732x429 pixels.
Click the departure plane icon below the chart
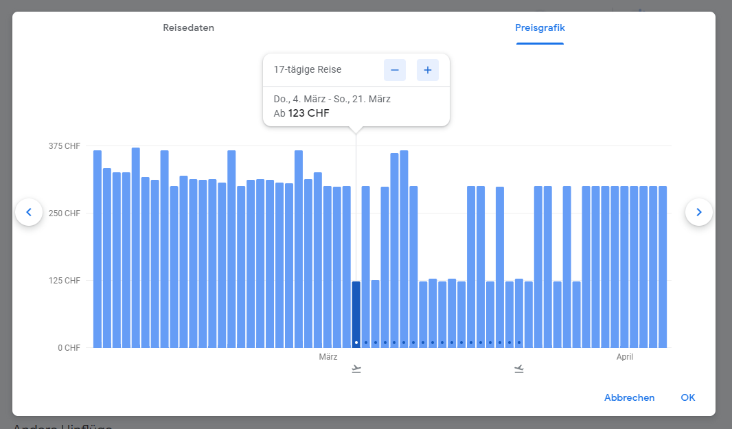coord(356,369)
